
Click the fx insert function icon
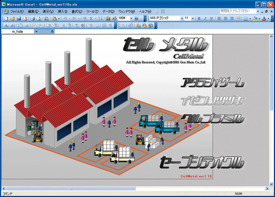tap(52, 32)
